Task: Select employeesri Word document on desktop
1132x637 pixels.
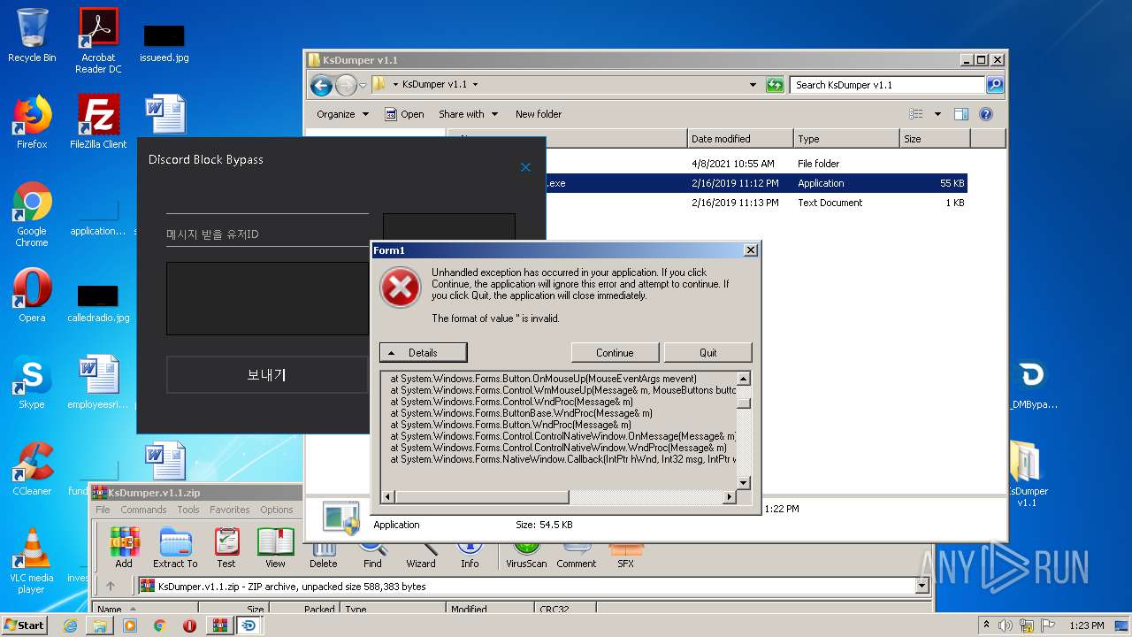Action: pyautogui.click(x=98, y=382)
